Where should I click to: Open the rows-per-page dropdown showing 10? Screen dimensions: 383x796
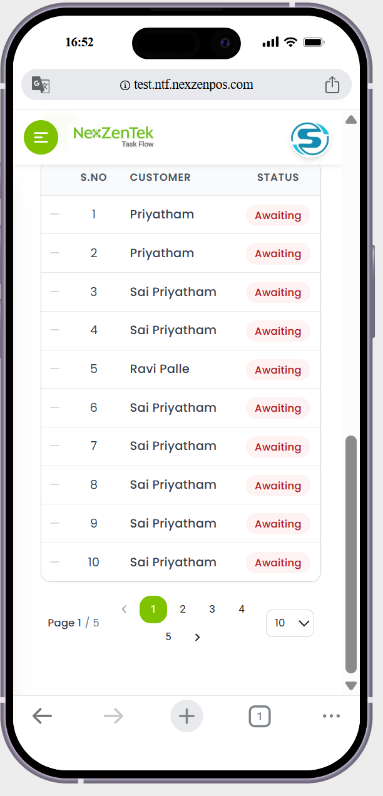tap(290, 623)
